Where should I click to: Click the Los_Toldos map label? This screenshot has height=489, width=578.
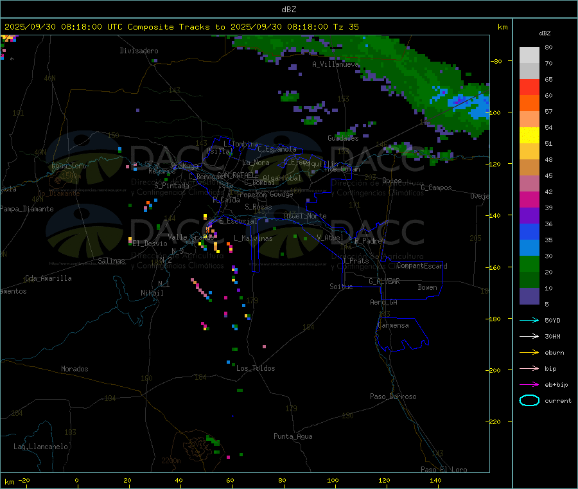(256, 368)
